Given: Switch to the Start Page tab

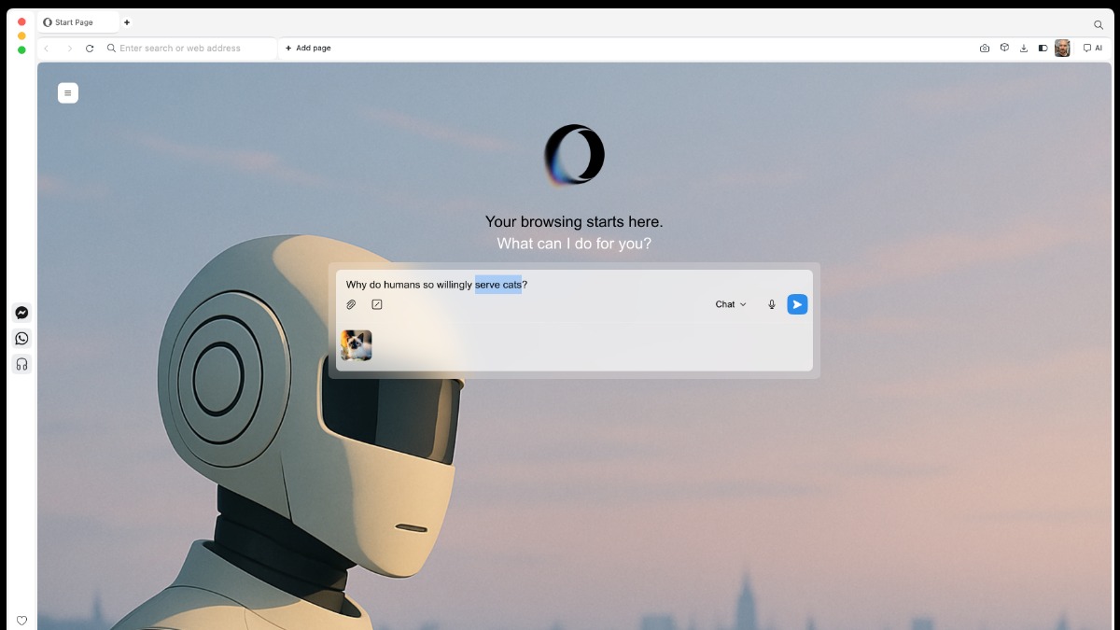Looking at the screenshot, I should coord(78,22).
